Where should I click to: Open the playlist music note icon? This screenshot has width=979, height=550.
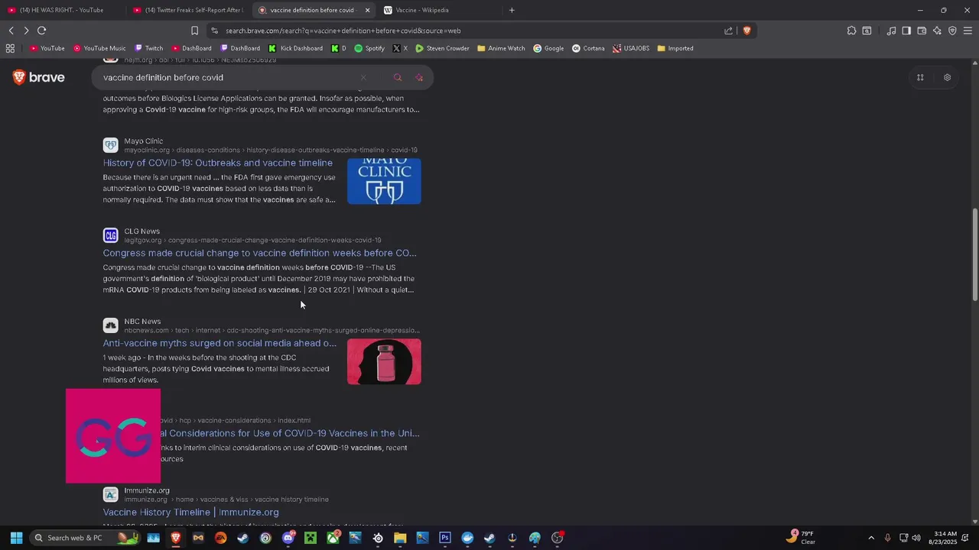tap(891, 31)
